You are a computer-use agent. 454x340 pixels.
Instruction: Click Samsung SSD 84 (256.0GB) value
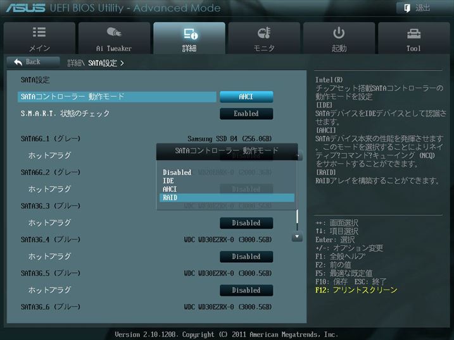[230, 139]
